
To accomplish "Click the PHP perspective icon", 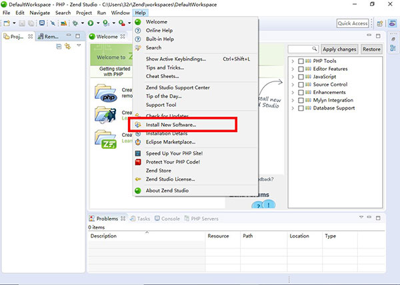I will pos(392,23).
